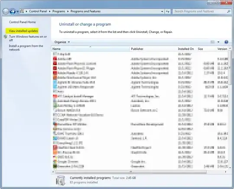Open the address bar history dropdown
The height and width of the screenshot is (189, 234).
pos(162,11)
